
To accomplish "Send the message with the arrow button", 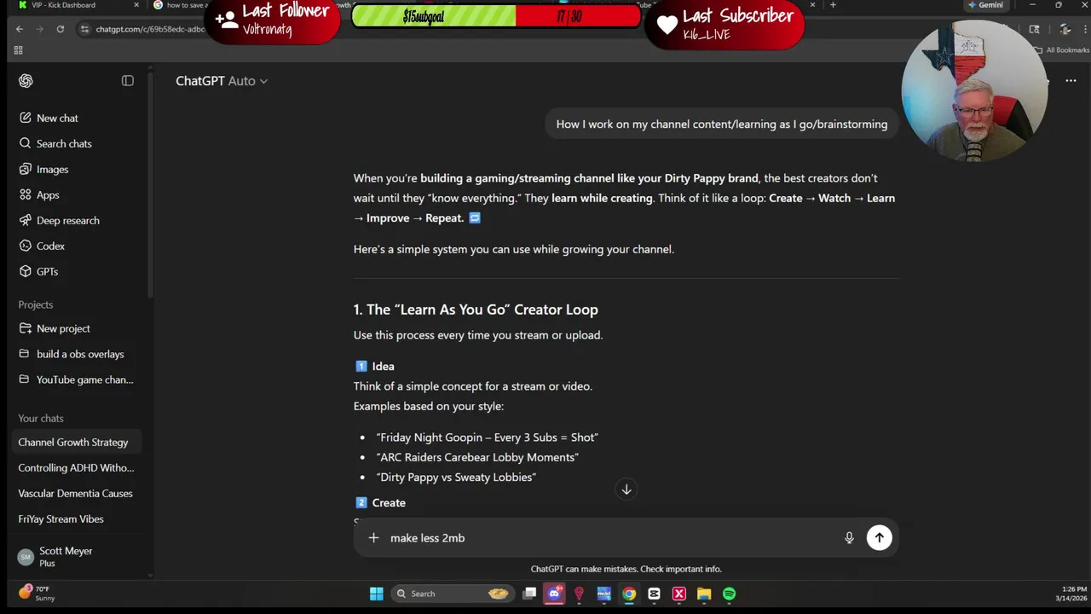I will pyautogui.click(x=879, y=538).
